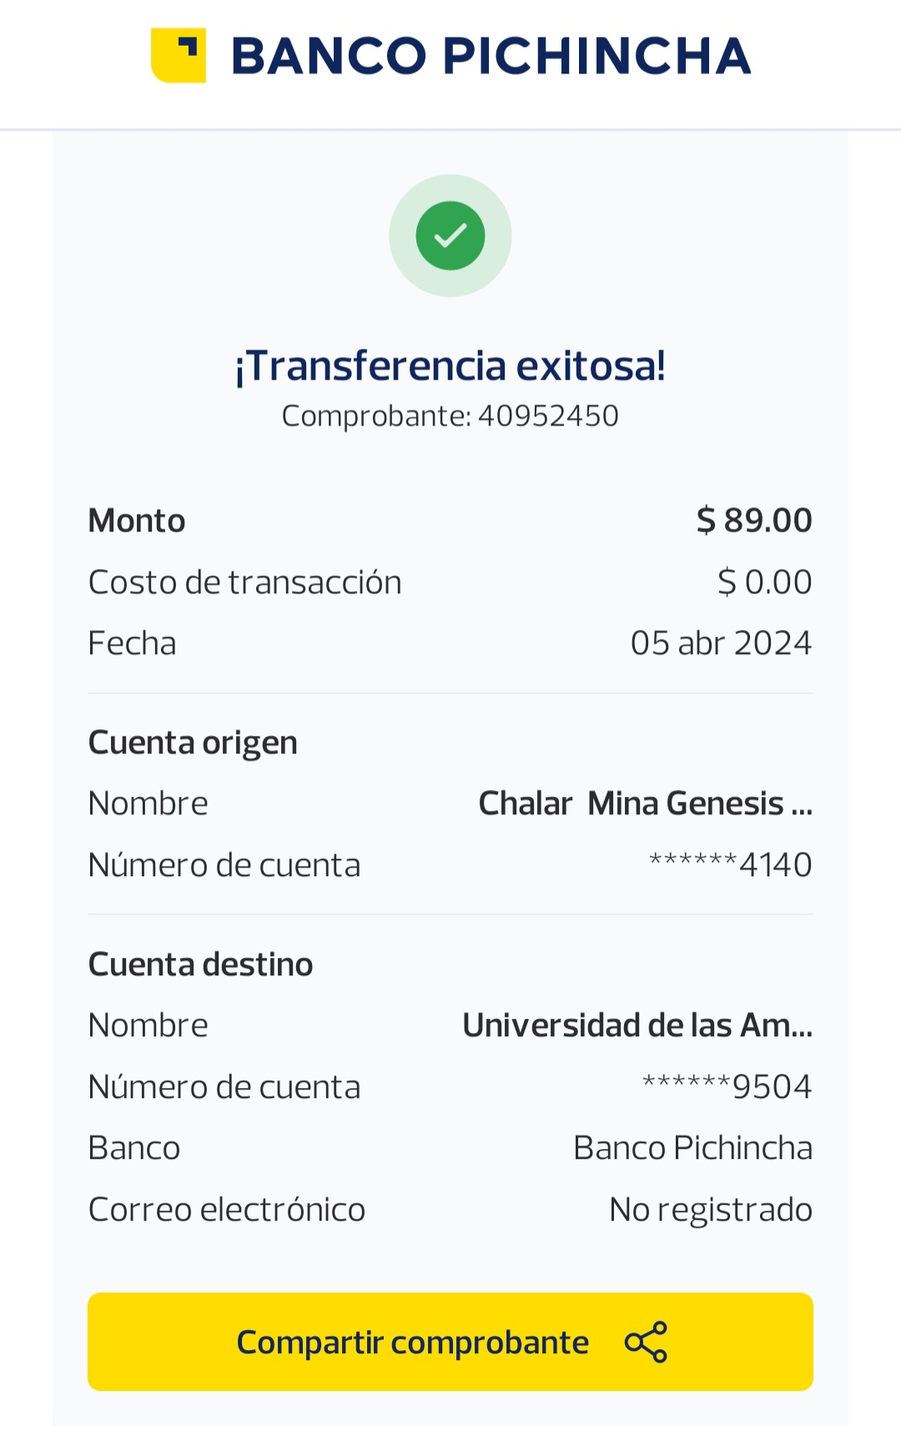Click the Cuenta origen section title
Screen dimensions: 901x1456
pos(193,742)
